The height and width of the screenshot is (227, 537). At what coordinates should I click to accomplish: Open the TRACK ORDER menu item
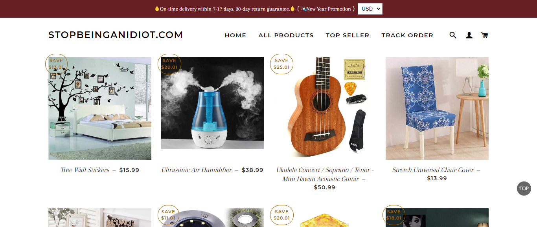[407, 35]
